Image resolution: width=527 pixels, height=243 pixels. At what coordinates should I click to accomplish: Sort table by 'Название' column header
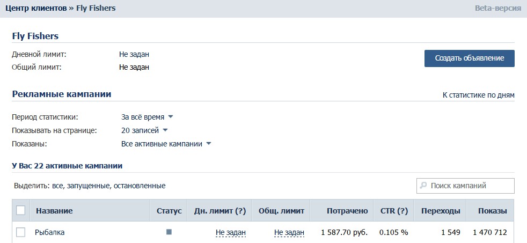point(54,211)
